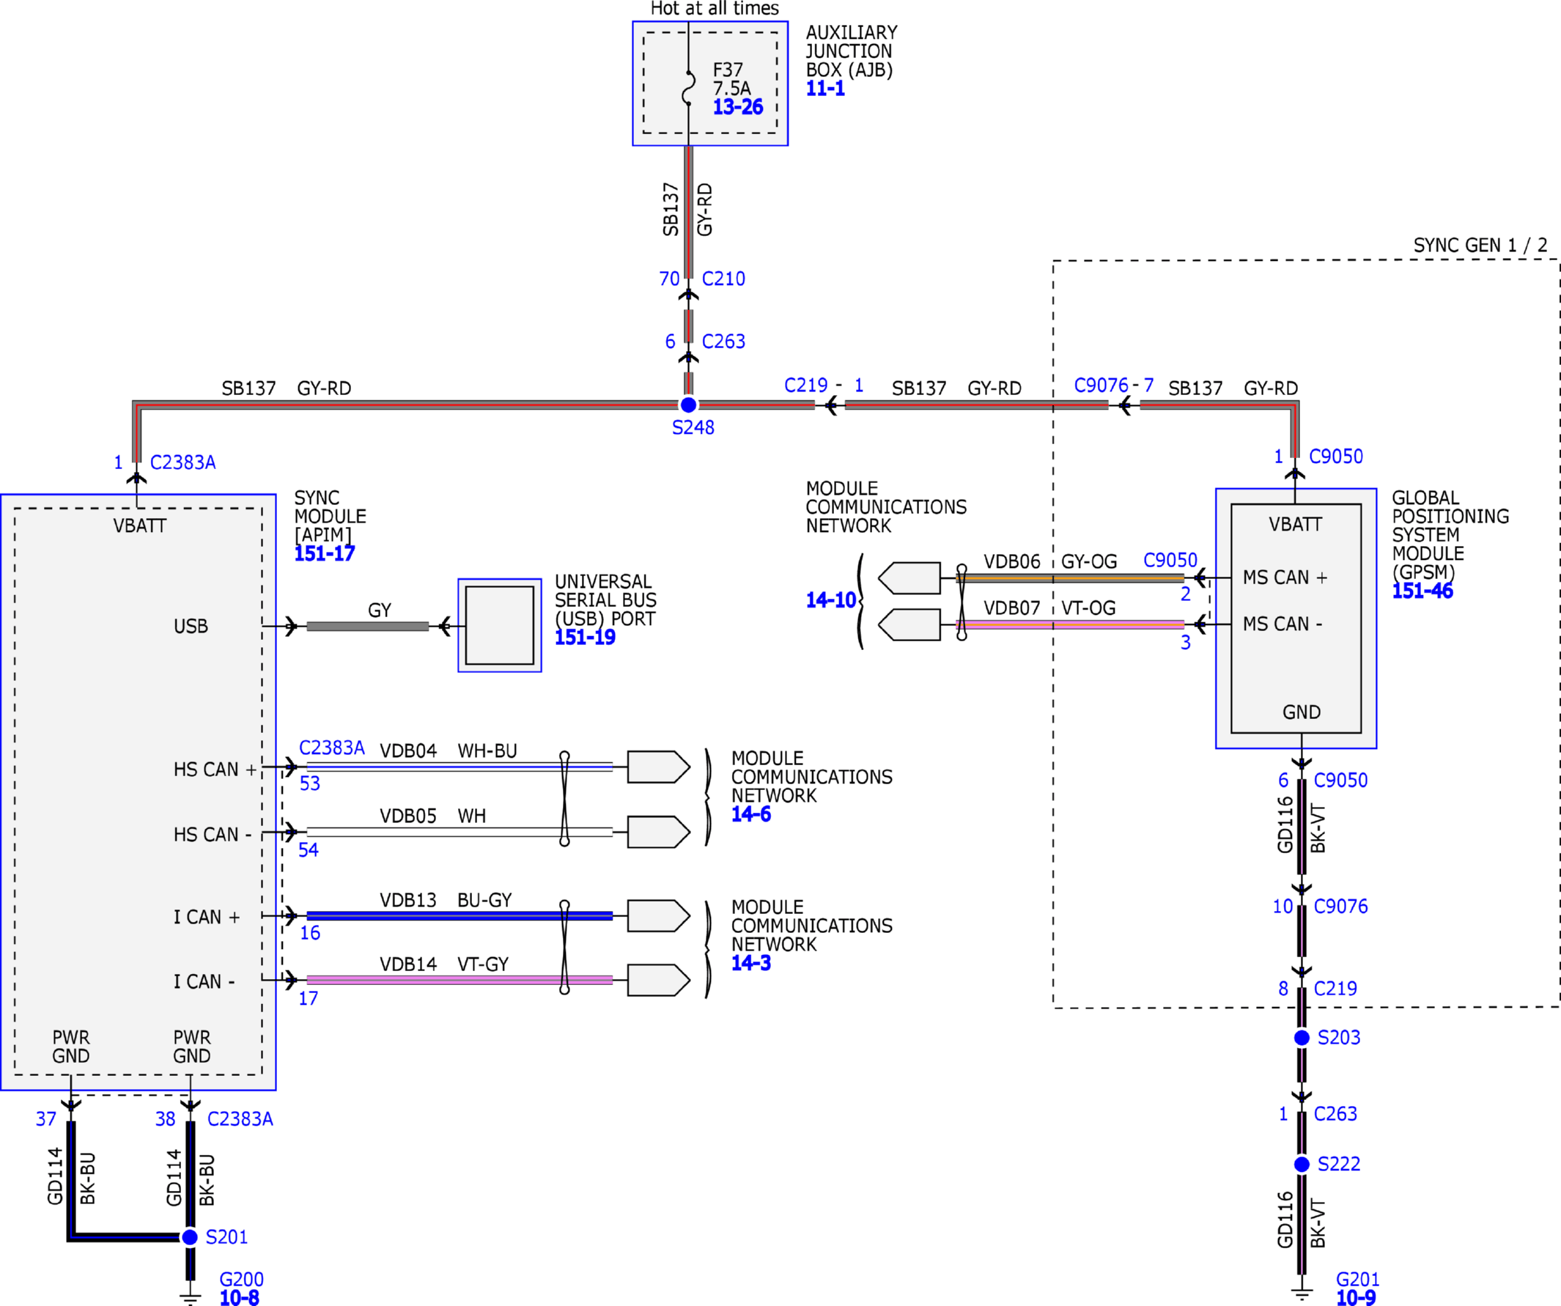Viewport: 1561px width, 1306px height.
Task: Select the C219 - 1 connector label
Action: [x=824, y=385]
